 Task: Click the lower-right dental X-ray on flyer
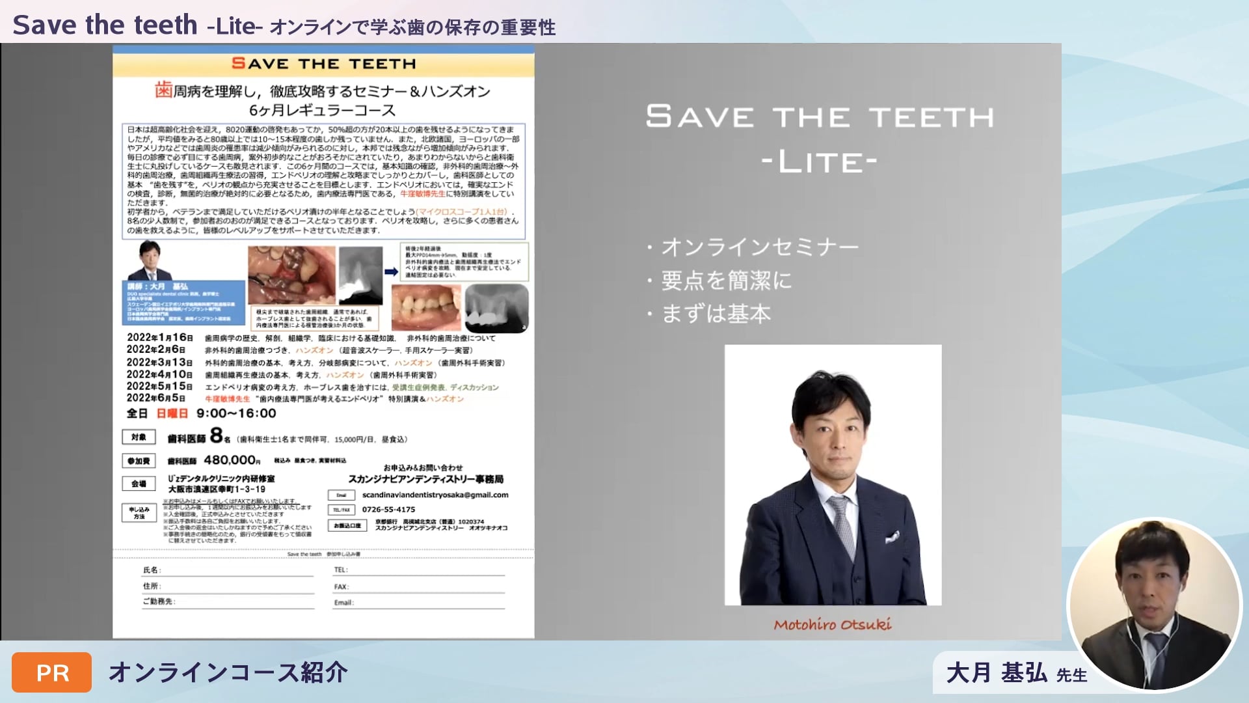point(496,308)
